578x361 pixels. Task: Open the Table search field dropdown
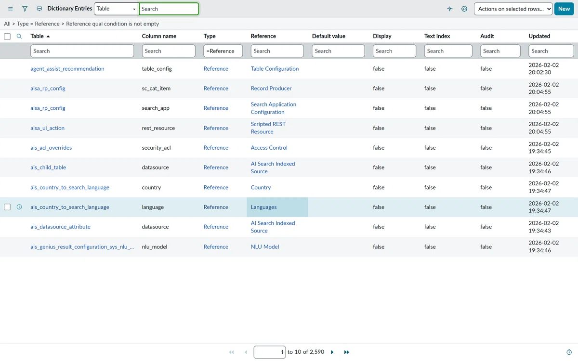point(116,9)
